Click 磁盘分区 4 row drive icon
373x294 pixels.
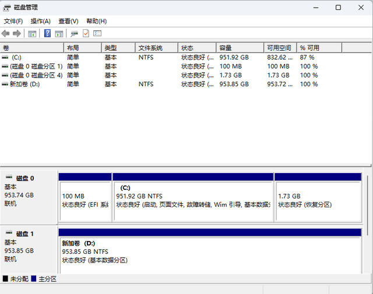(5, 75)
